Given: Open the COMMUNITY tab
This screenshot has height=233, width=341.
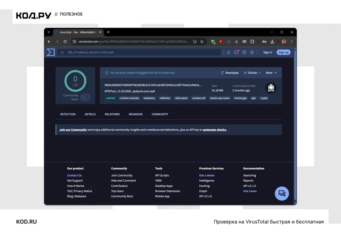Looking at the screenshot, I should [x=160, y=114].
